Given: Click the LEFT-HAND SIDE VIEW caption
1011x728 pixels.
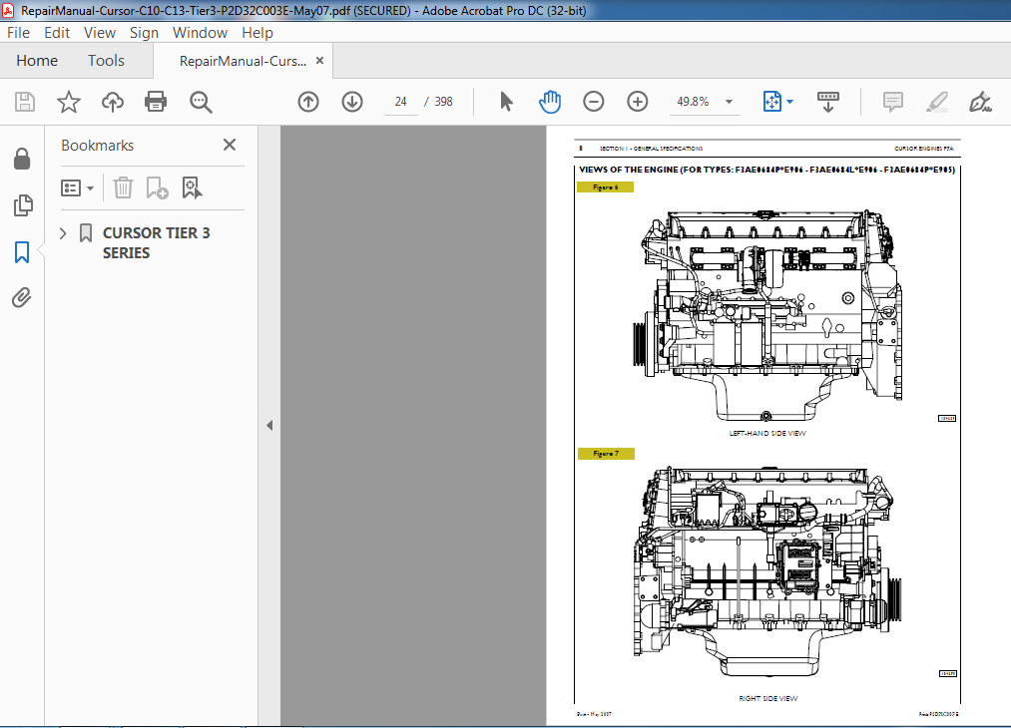Looking at the screenshot, I should point(767,433).
